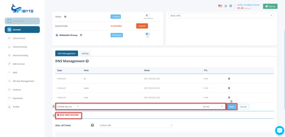Viewport: 285px width, 137px height.
Task: Click the Status info icon
Action: click(x=65, y=17)
